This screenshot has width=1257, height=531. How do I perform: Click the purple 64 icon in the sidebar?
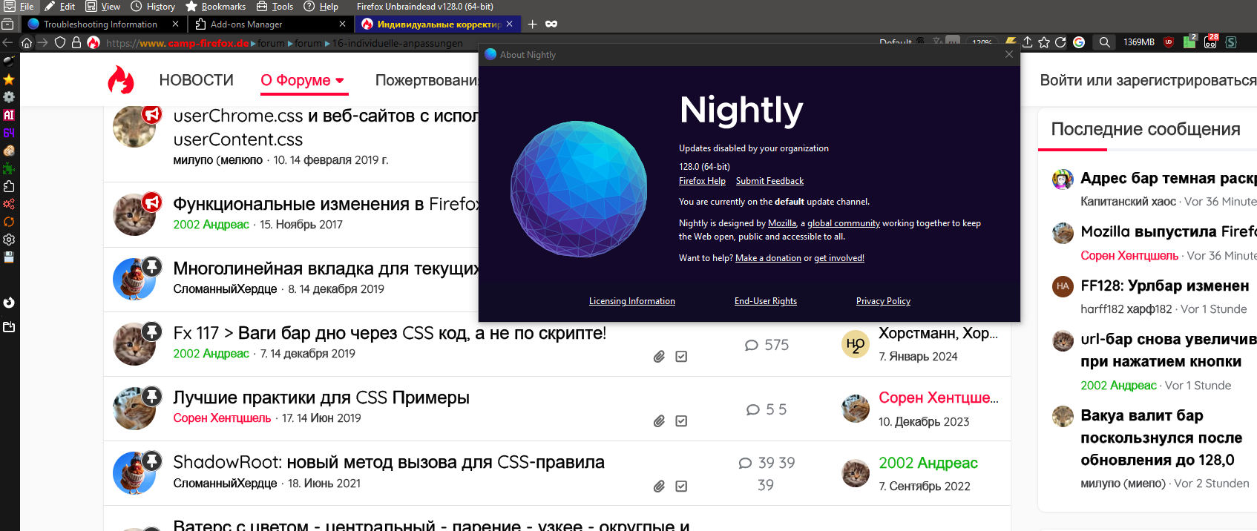[9, 133]
